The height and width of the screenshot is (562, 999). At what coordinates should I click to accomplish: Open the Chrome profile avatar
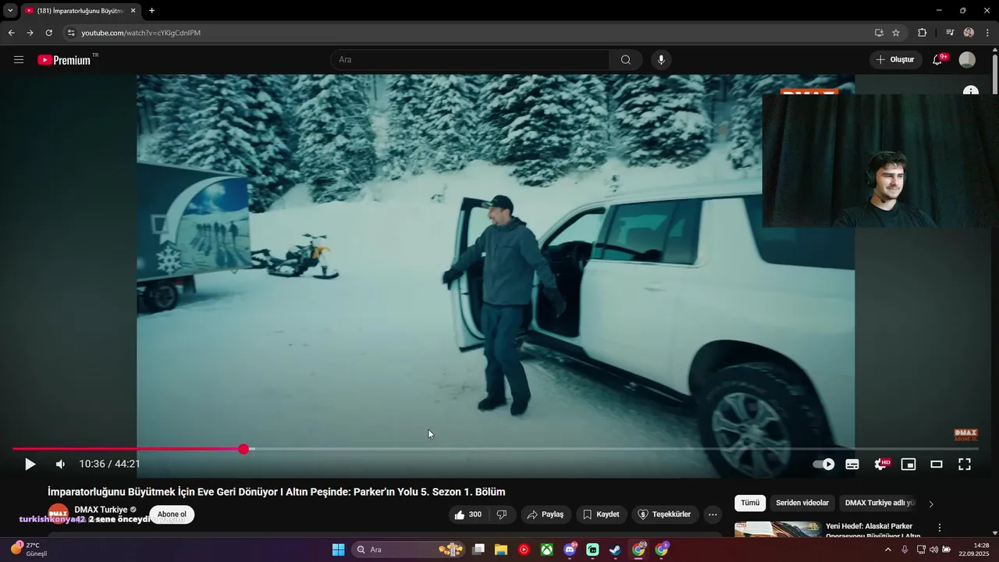pos(969,33)
